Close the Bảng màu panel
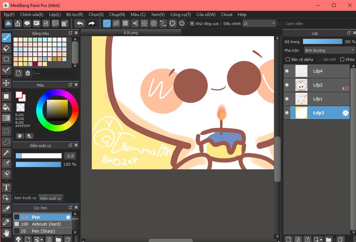Screen dimensions: 356x242 pos(76,33)
